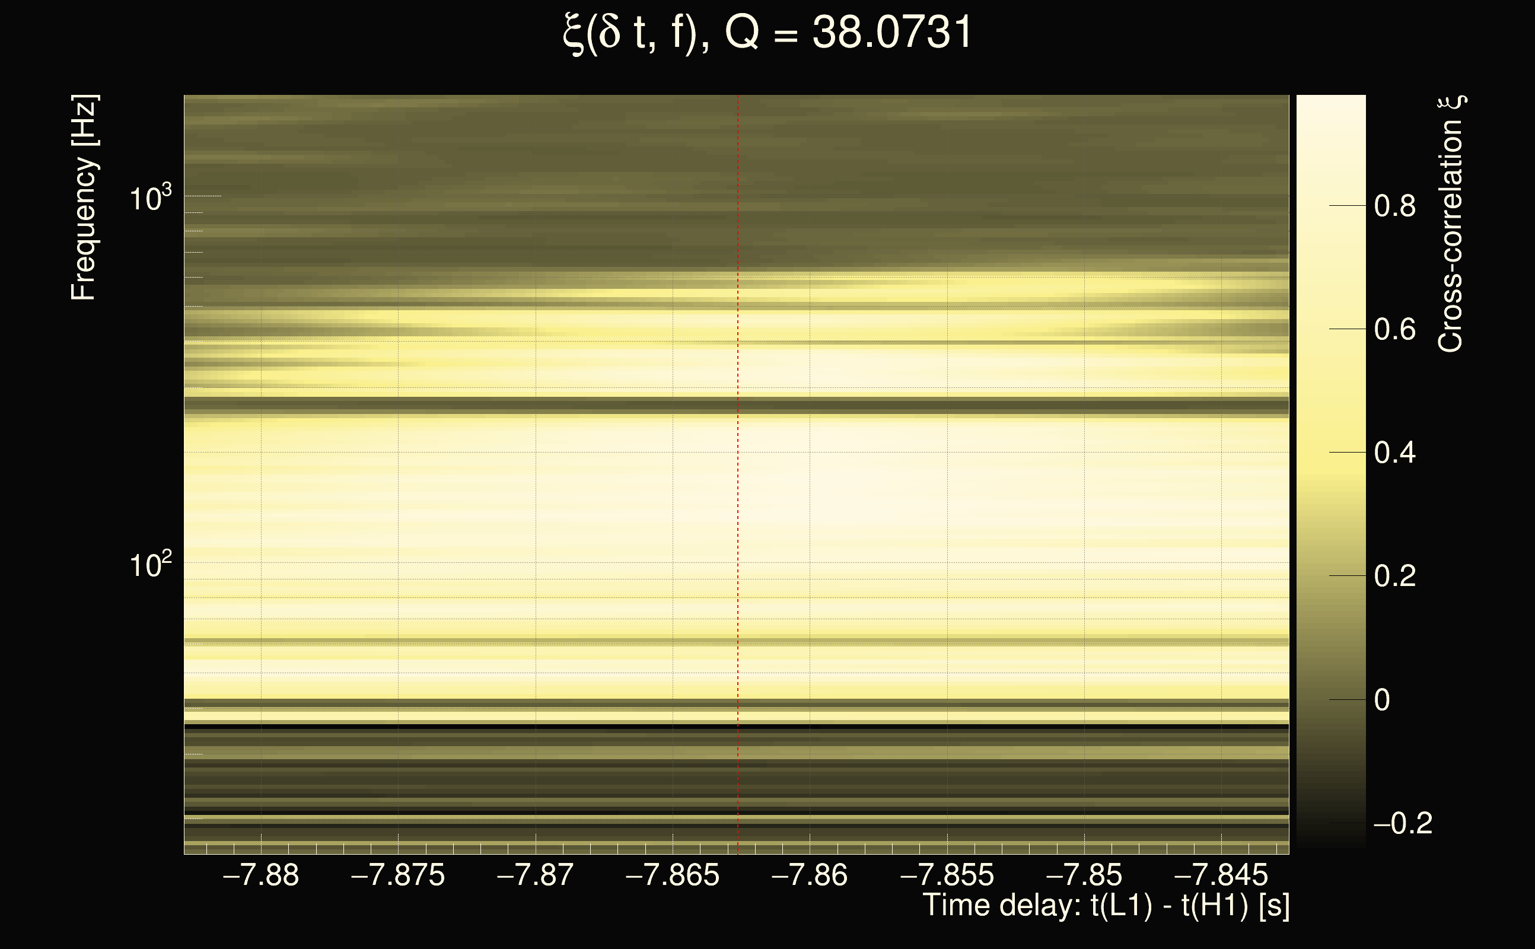The image size is (1535, 949).
Task: Click the -7.855 x-axis tick label
Action: click(x=947, y=875)
